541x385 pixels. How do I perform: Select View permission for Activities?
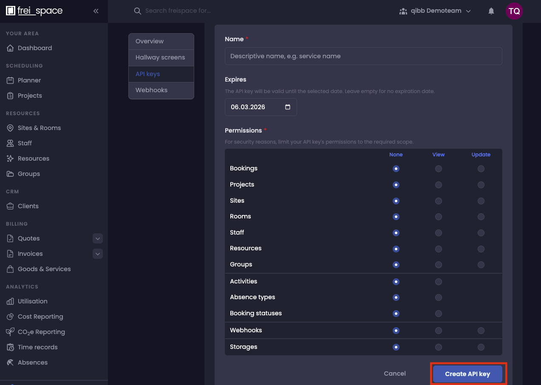pyautogui.click(x=438, y=281)
